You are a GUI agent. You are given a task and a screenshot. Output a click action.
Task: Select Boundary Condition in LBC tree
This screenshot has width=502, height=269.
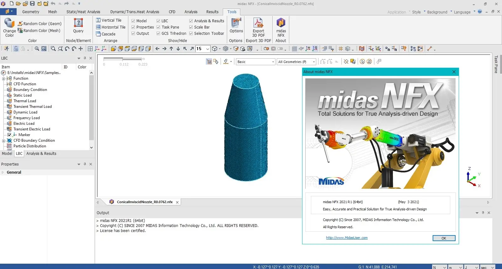pyautogui.click(x=30, y=90)
